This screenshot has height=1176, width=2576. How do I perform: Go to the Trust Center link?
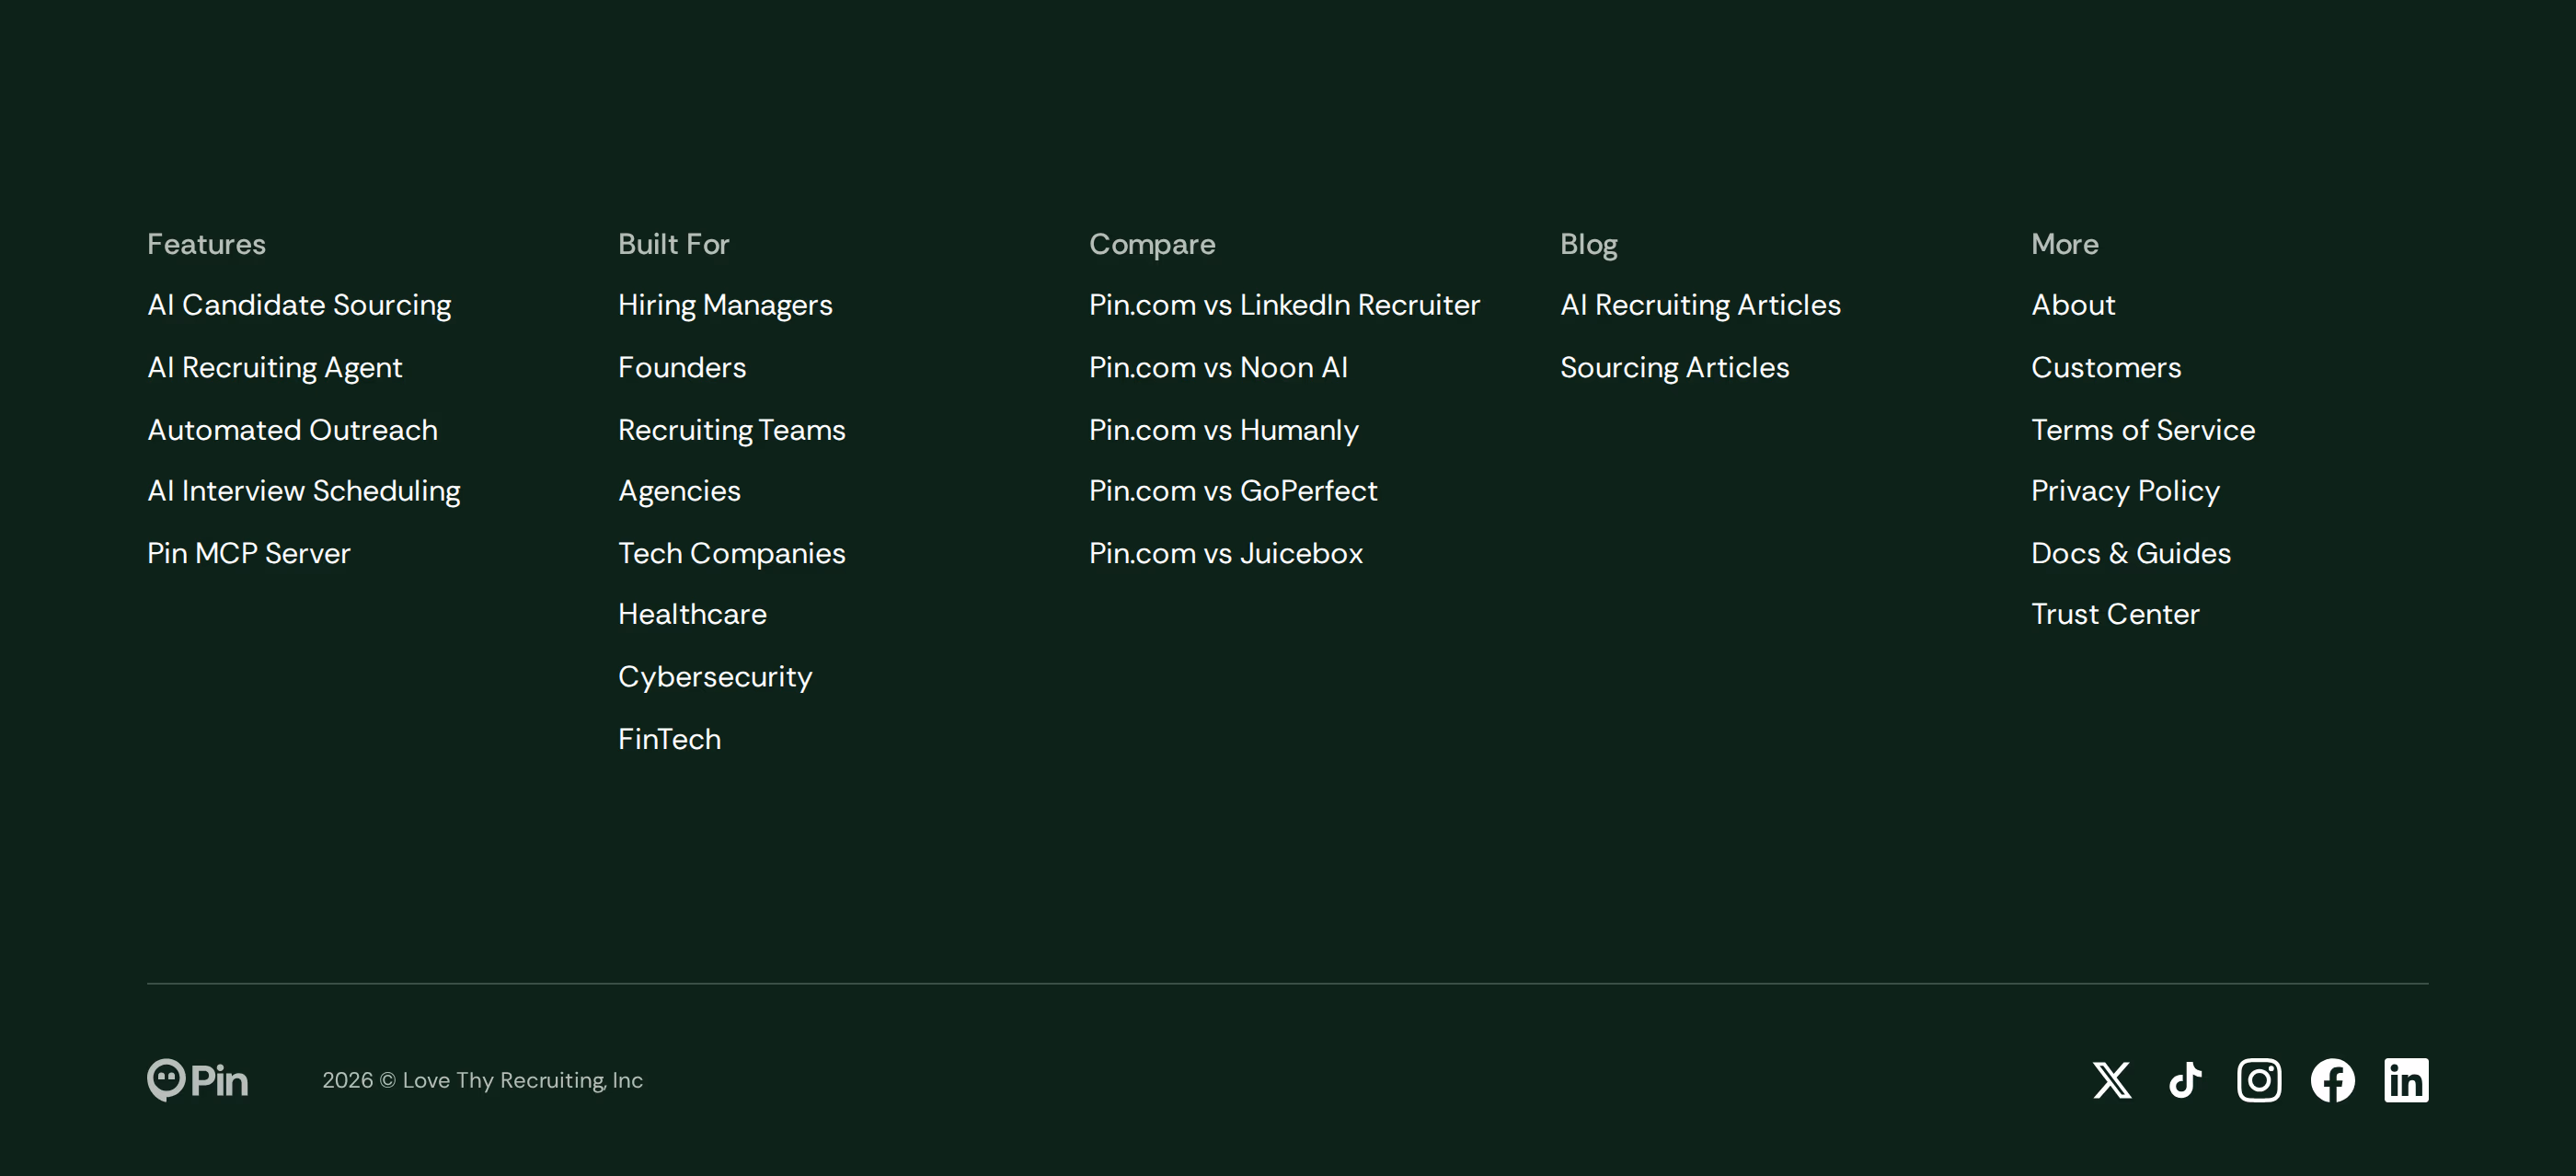[2115, 614]
